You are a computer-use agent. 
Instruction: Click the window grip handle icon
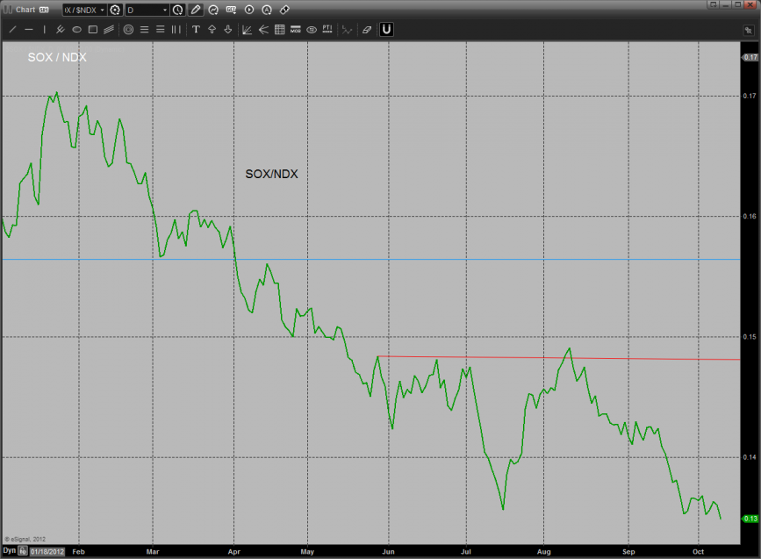(x=8, y=10)
